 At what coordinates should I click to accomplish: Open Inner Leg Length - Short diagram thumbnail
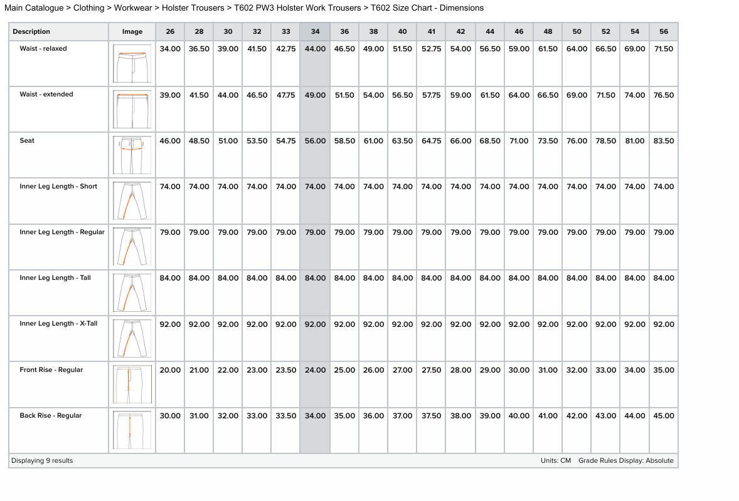click(132, 201)
